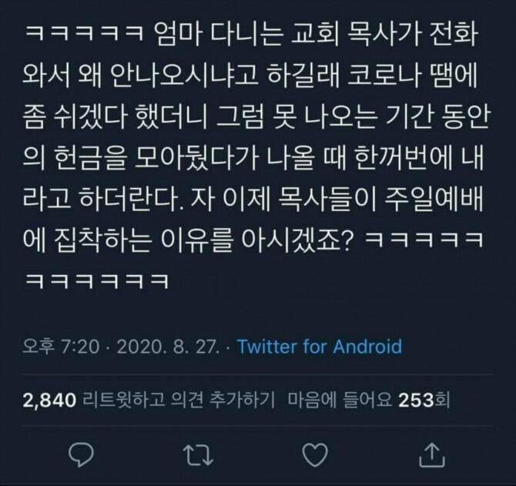Screen dimensions: 516x486
Task: Open the 마음에 들어요 likes list
Action: click(x=340, y=401)
